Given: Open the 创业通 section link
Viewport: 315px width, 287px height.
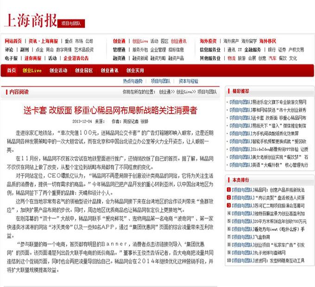Looking at the screenshot, I should point(119,41).
